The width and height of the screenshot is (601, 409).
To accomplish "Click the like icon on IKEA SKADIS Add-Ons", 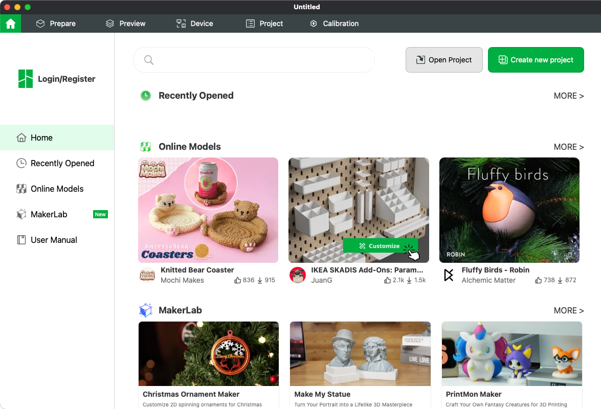I will (388, 280).
